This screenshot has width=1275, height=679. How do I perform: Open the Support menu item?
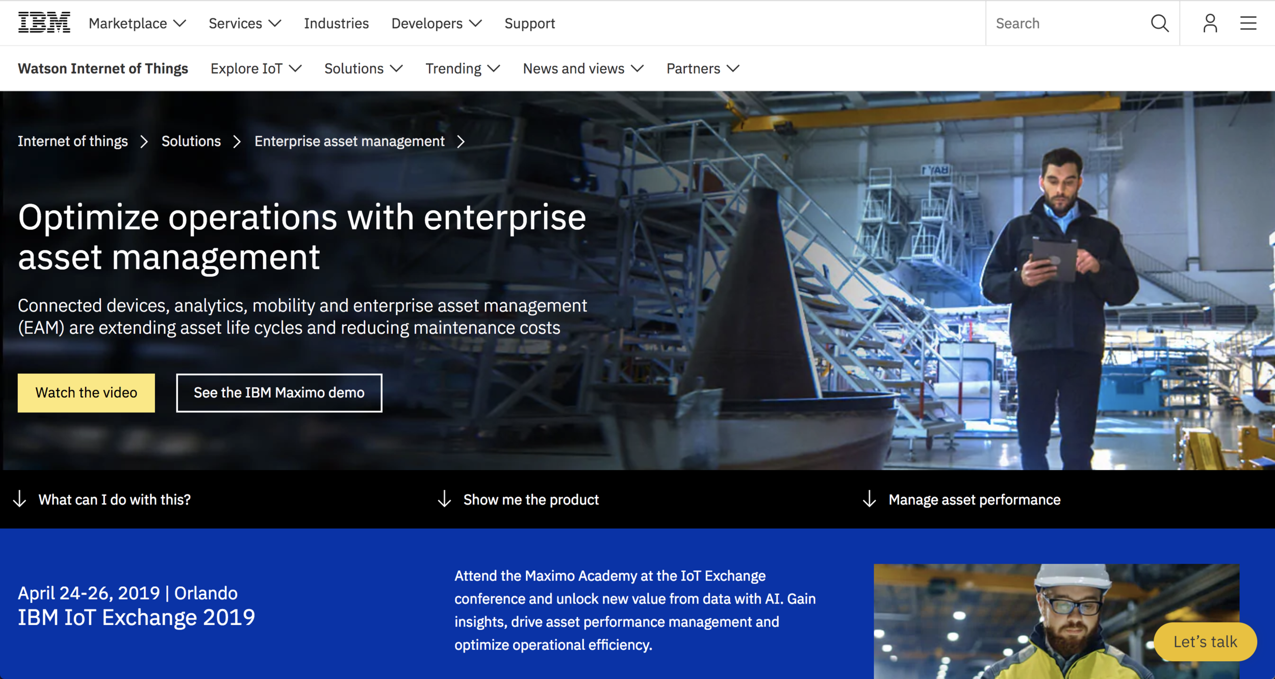[x=529, y=23]
